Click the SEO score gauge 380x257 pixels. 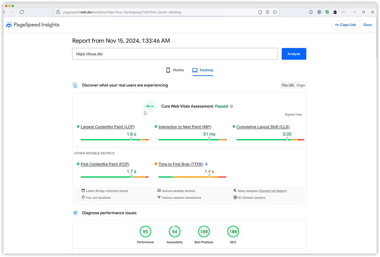(x=233, y=232)
